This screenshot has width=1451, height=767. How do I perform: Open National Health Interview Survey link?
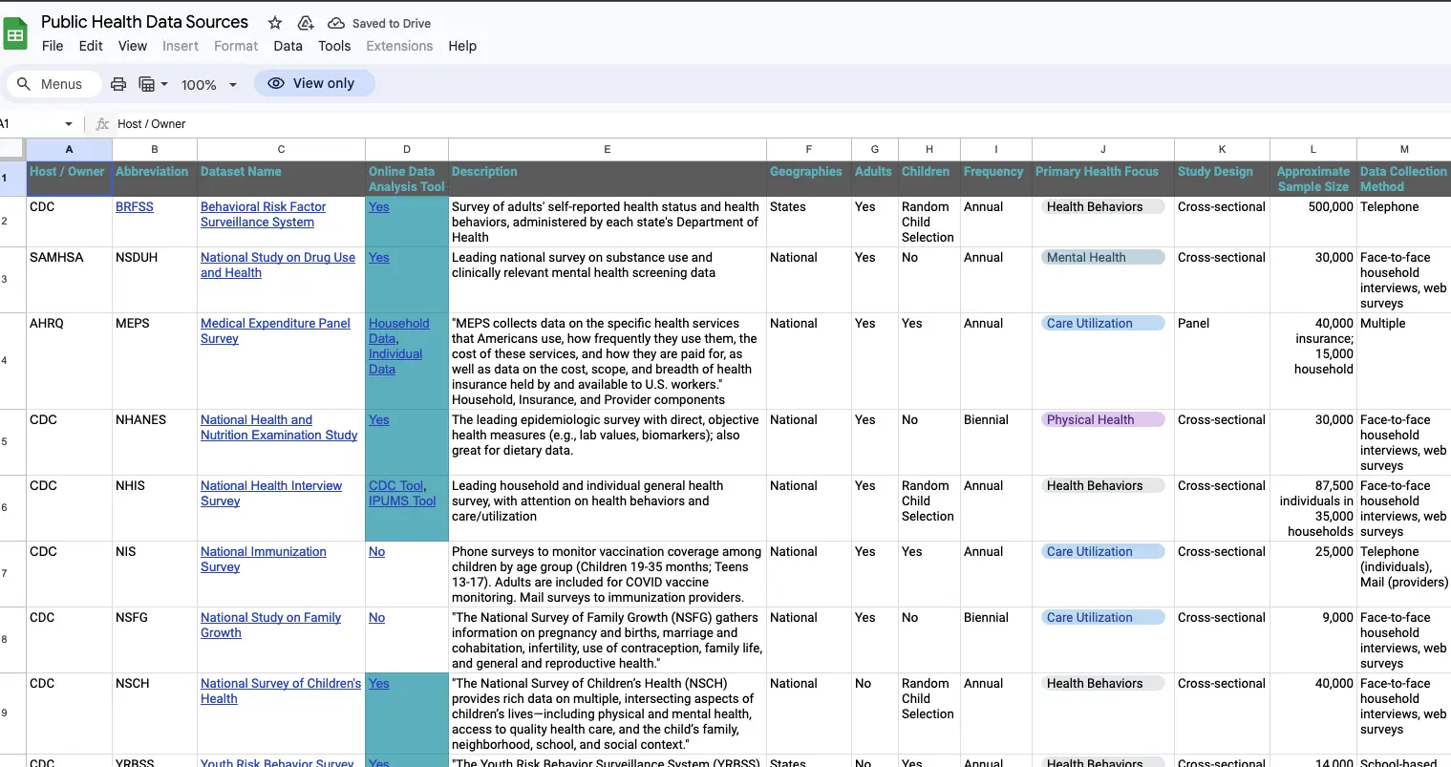(271, 493)
